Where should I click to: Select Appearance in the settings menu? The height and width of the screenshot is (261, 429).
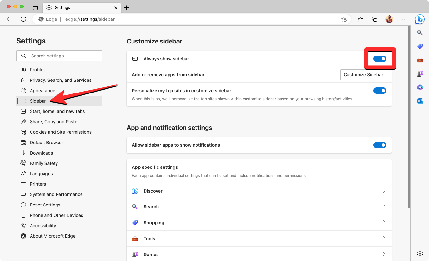42,91
